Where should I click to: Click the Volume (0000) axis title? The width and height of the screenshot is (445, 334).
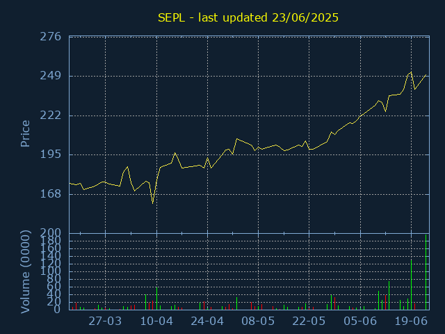pos(25,272)
